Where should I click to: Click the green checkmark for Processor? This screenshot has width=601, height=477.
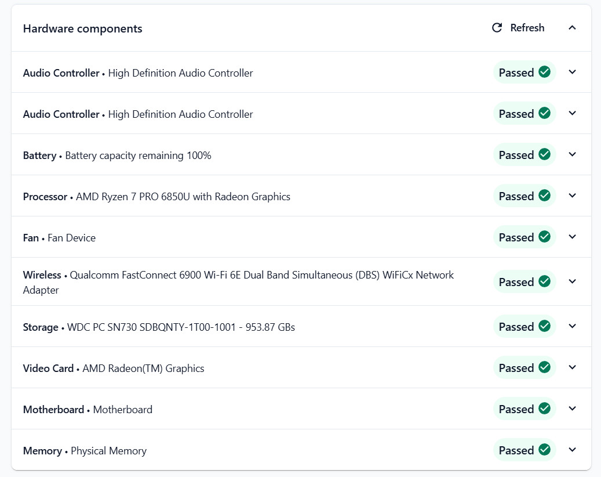coord(544,196)
